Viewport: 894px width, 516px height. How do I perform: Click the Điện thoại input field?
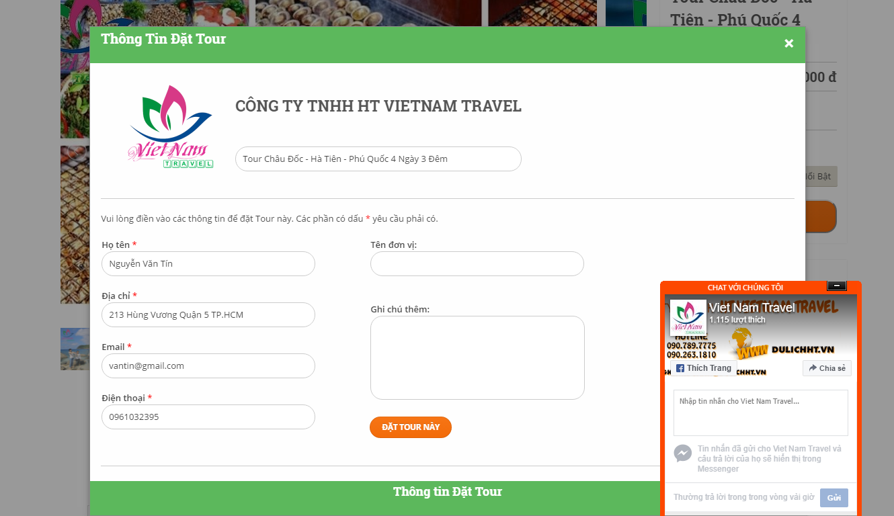coord(208,417)
